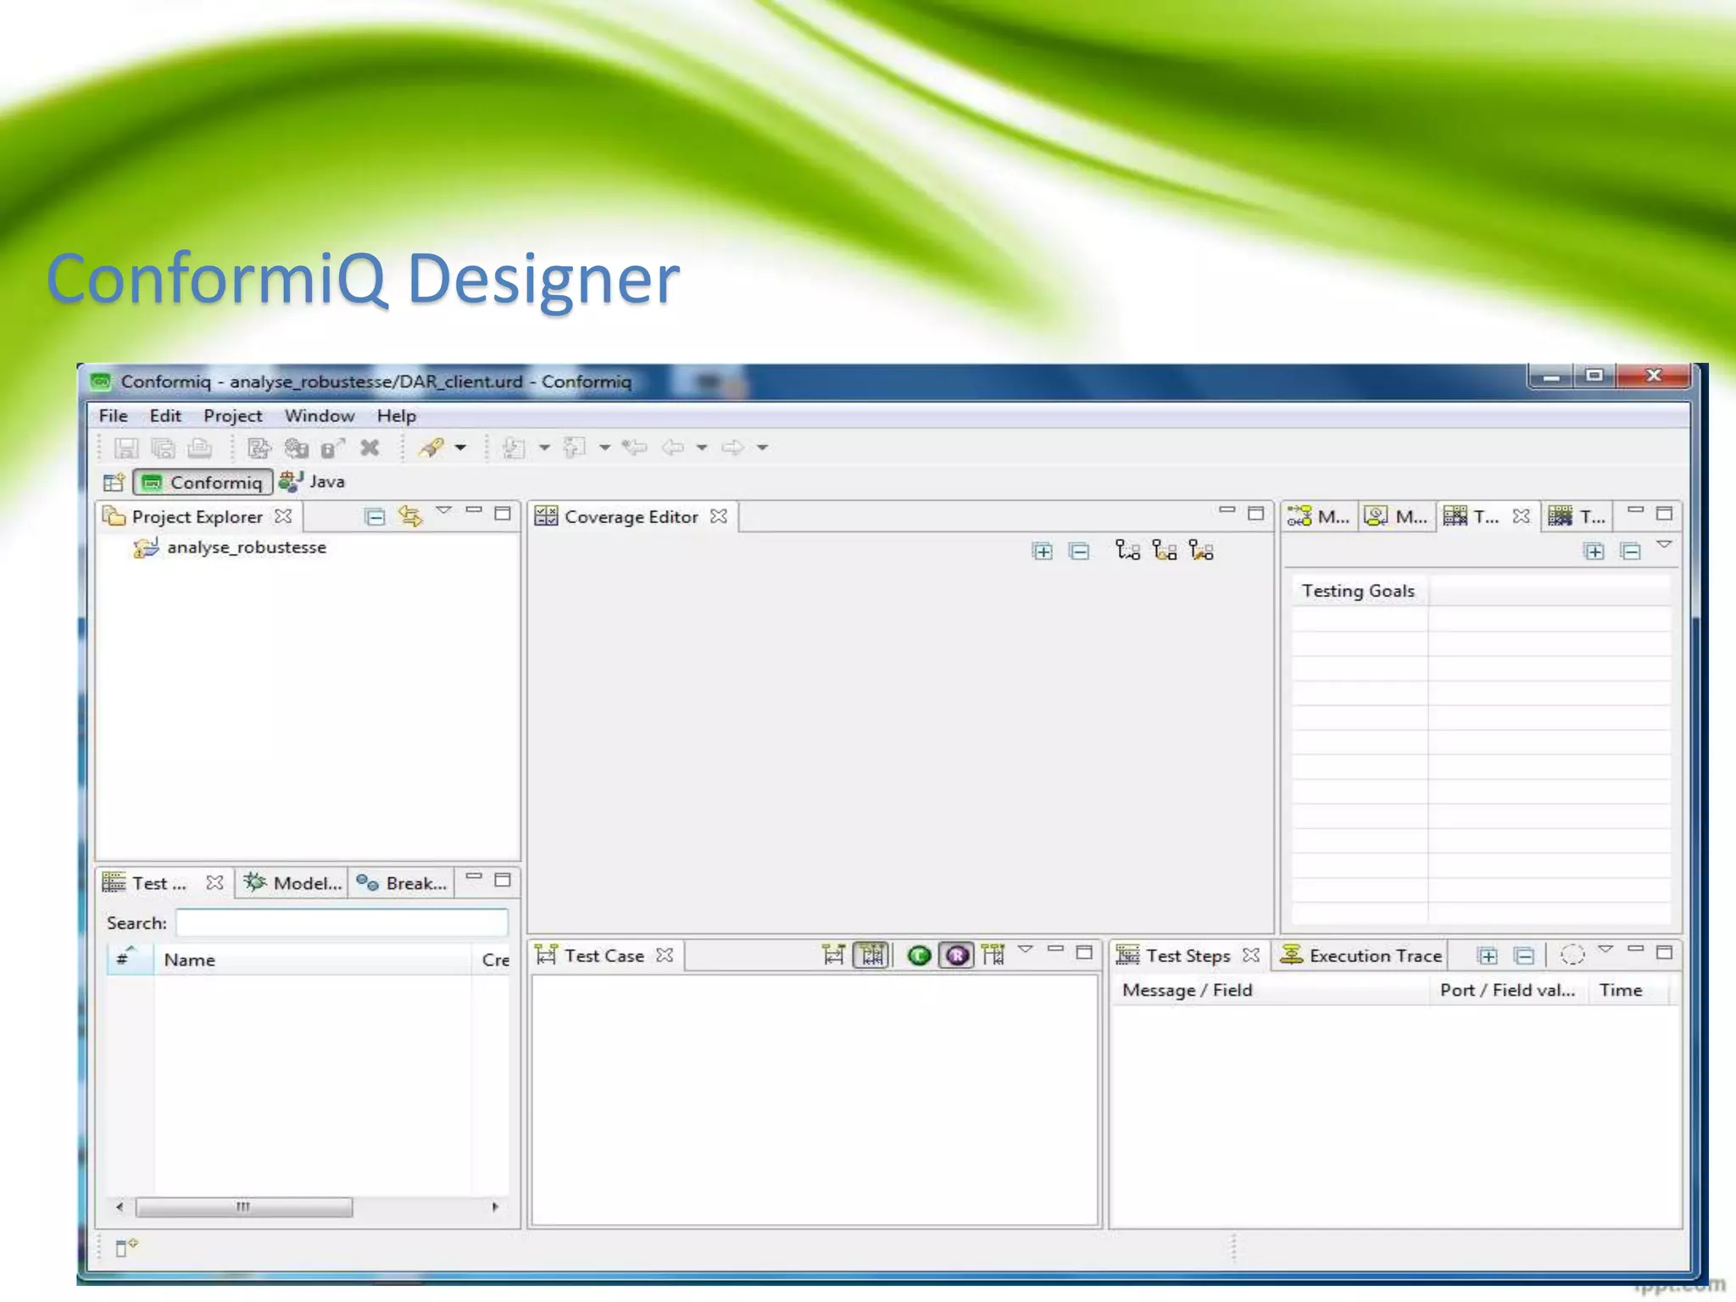This screenshot has height=1302, width=1736.
Task: Select the Break... tab
Action: (402, 883)
